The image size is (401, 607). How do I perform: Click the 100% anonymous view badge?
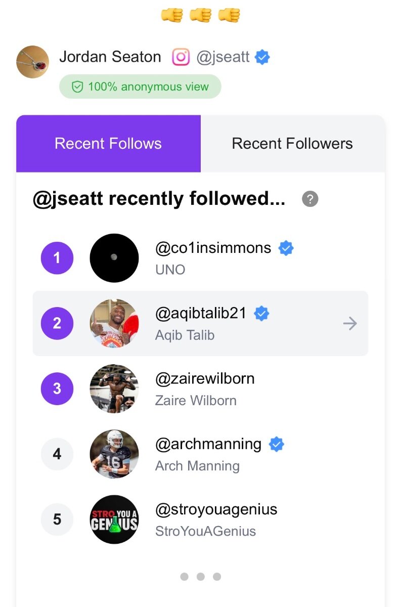pos(140,87)
